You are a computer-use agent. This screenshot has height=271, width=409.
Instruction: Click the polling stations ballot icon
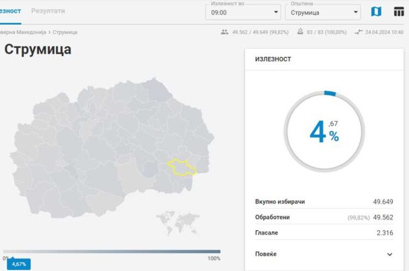(x=300, y=32)
